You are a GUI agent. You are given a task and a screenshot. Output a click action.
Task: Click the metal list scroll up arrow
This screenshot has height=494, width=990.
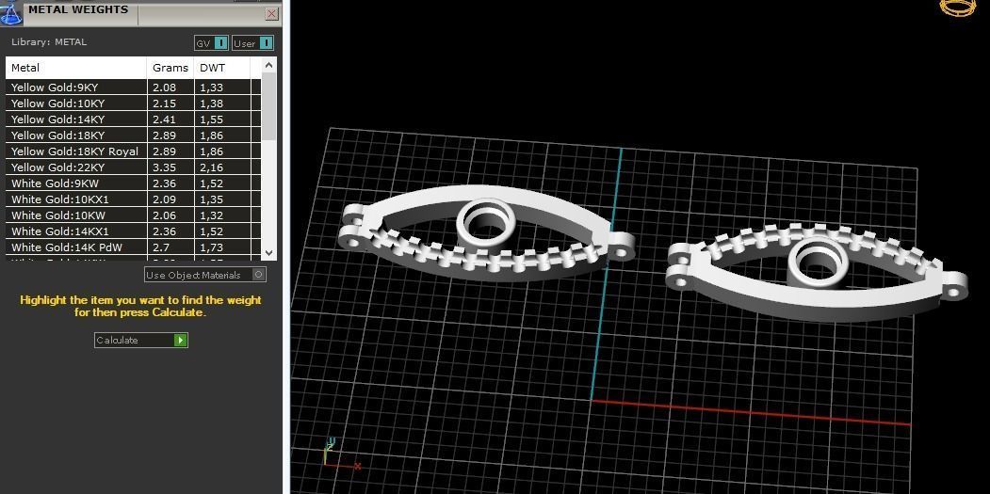click(x=269, y=65)
